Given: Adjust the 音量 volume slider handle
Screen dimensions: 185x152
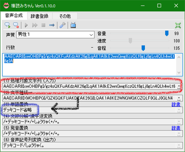Looking at the screenshot, I should [x=166, y=33].
